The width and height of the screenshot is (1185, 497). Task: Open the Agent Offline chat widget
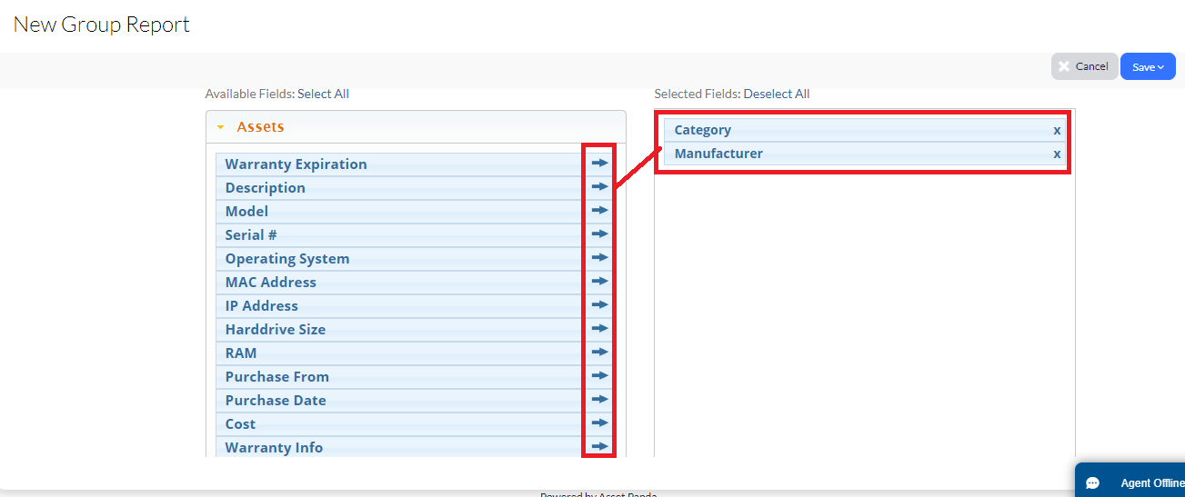[x=1130, y=480]
